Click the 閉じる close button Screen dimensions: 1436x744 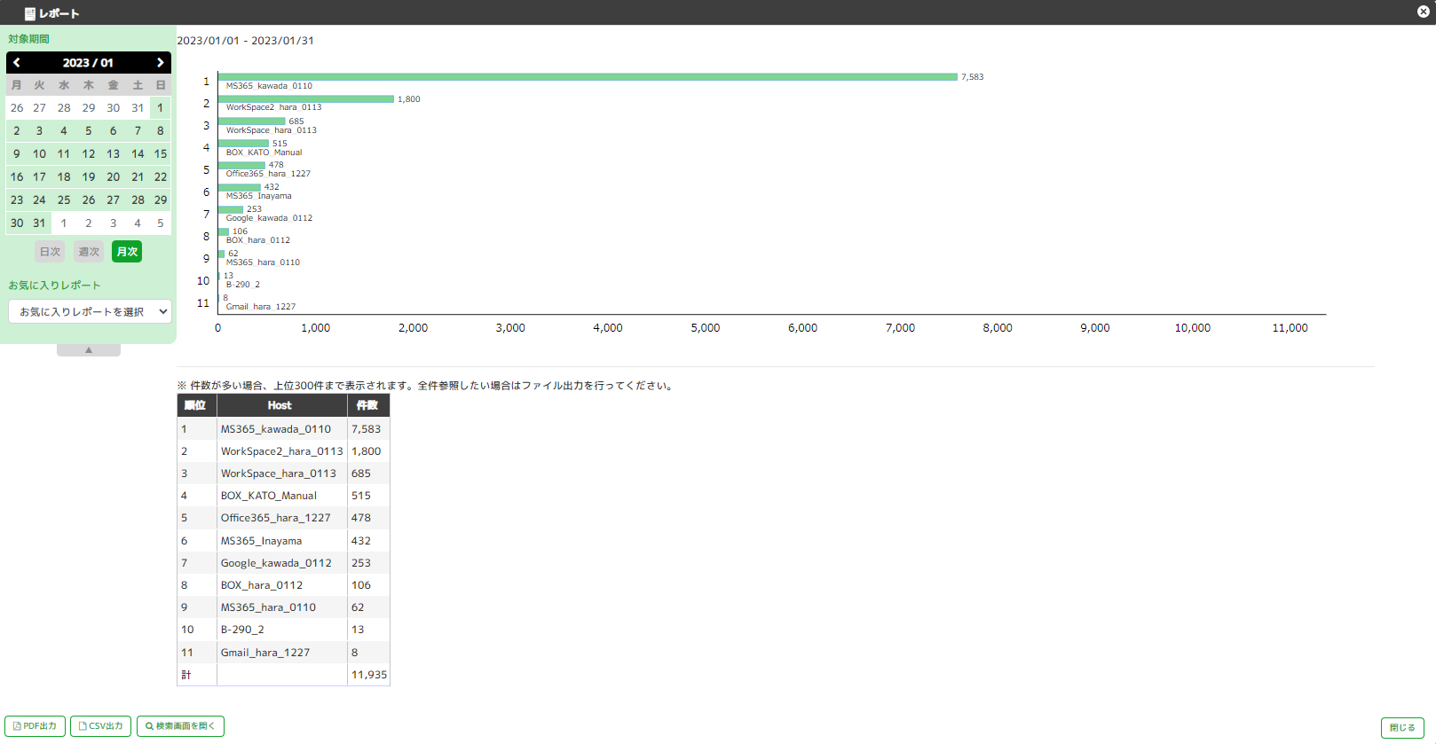coord(1402,728)
